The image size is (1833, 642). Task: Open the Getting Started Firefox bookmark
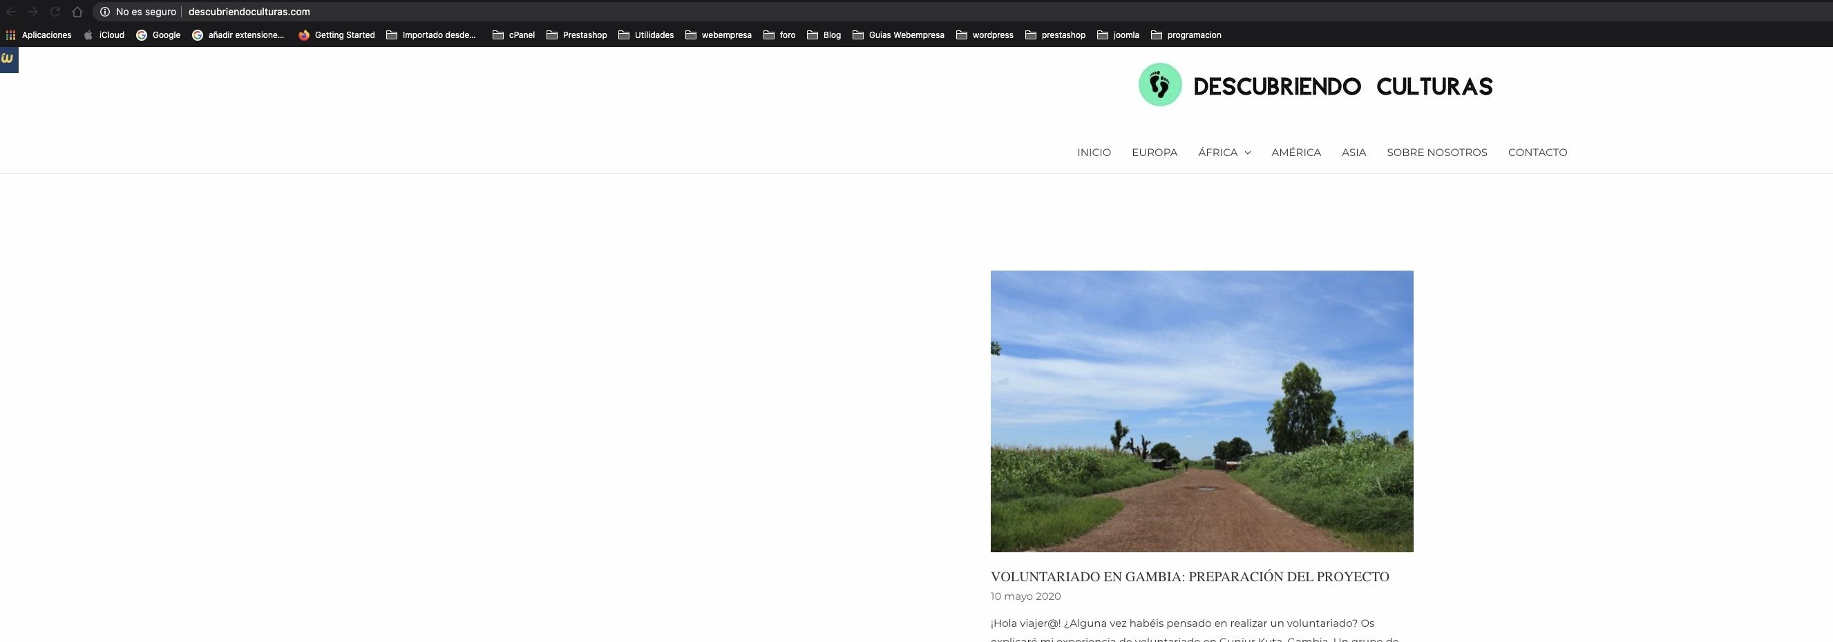(336, 35)
